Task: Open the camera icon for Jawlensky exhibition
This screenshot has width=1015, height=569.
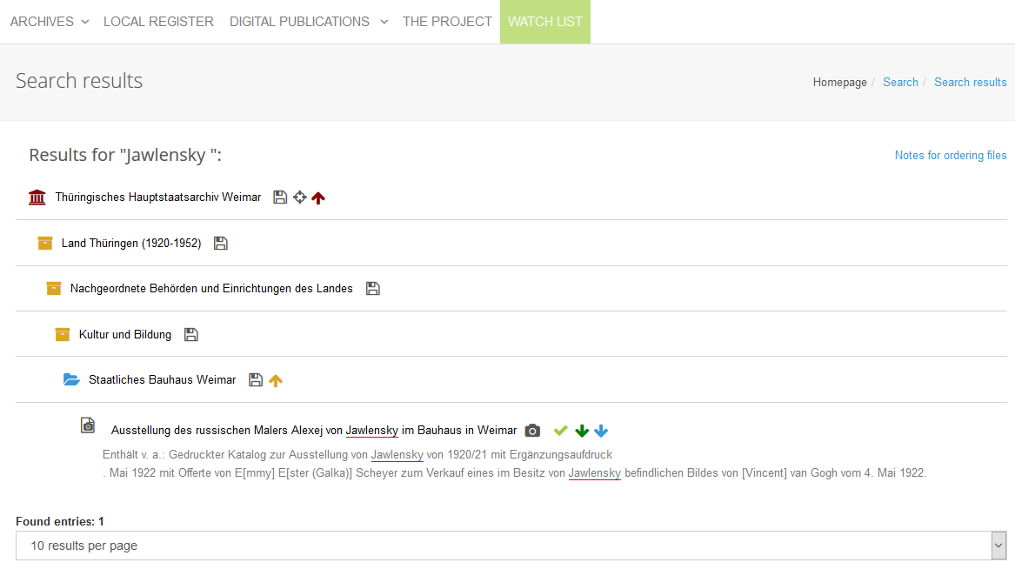Action: pyautogui.click(x=533, y=431)
